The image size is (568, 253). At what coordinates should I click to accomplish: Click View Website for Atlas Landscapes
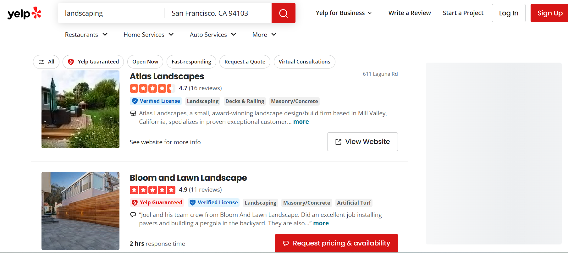tap(362, 142)
